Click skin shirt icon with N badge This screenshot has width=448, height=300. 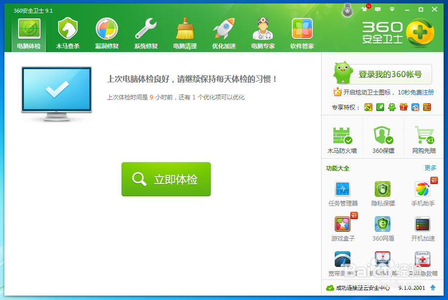tap(366, 8)
